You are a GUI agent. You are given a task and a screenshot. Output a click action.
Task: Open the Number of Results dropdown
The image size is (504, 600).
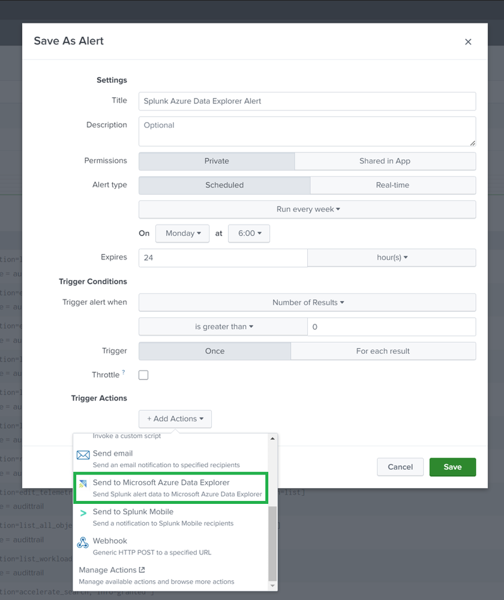(x=307, y=302)
